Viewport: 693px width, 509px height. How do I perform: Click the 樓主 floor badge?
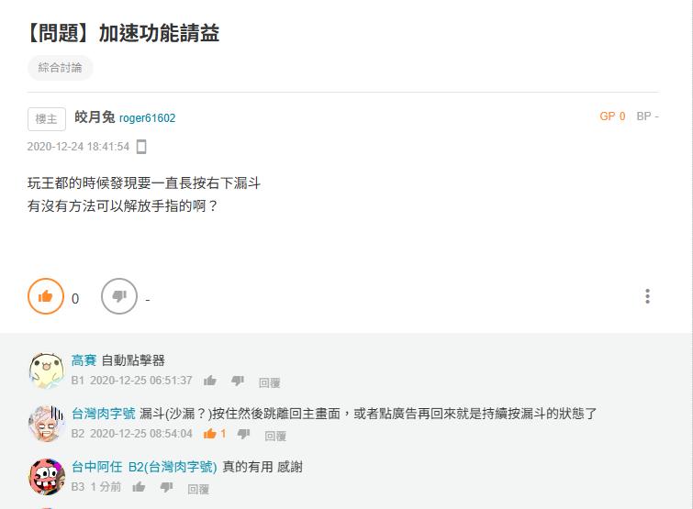click(x=47, y=119)
